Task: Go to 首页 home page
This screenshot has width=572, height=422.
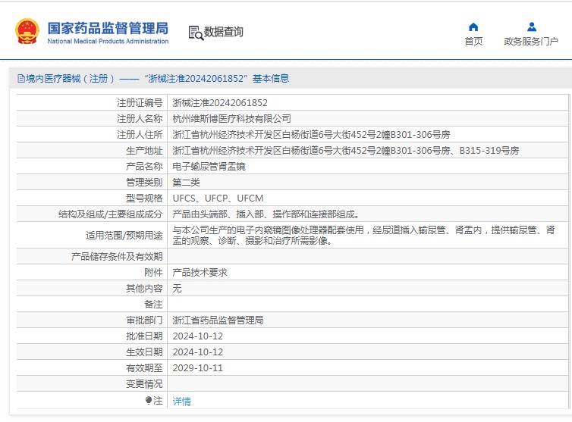Action: coord(473,41)
